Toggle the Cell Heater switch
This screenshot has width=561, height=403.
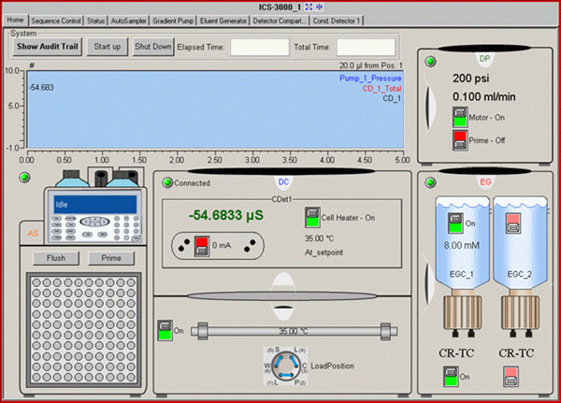[312, 217]
